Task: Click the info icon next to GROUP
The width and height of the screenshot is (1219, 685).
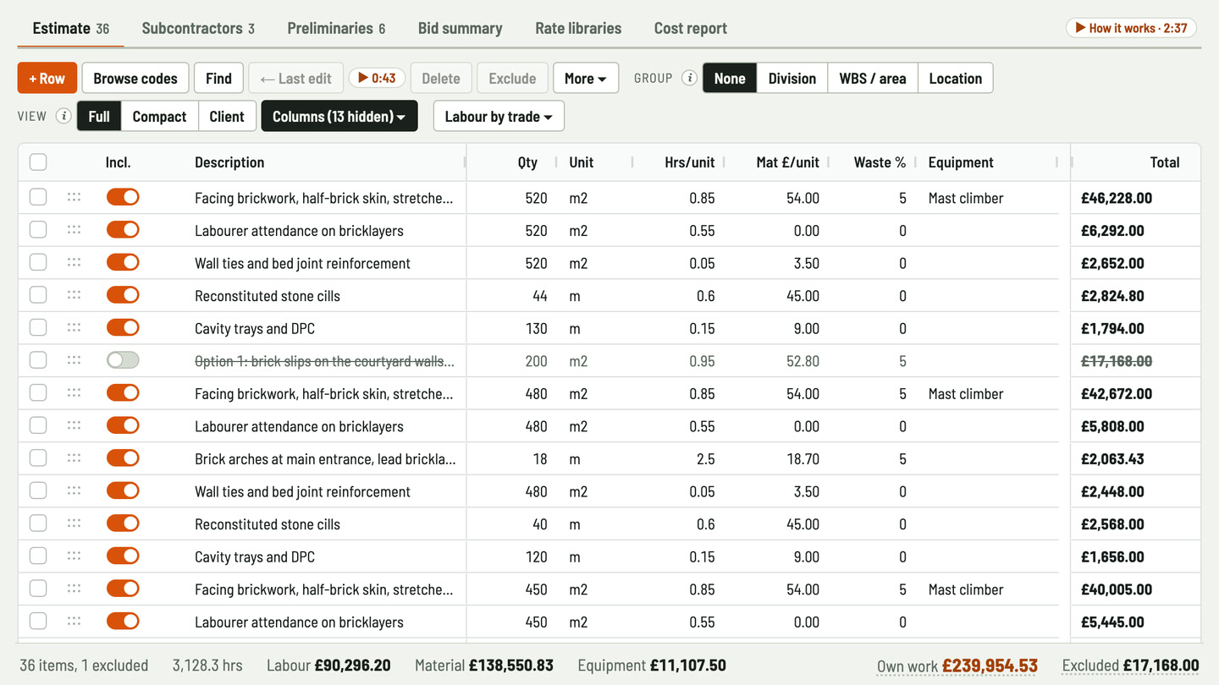Action: tap(690, 78)
